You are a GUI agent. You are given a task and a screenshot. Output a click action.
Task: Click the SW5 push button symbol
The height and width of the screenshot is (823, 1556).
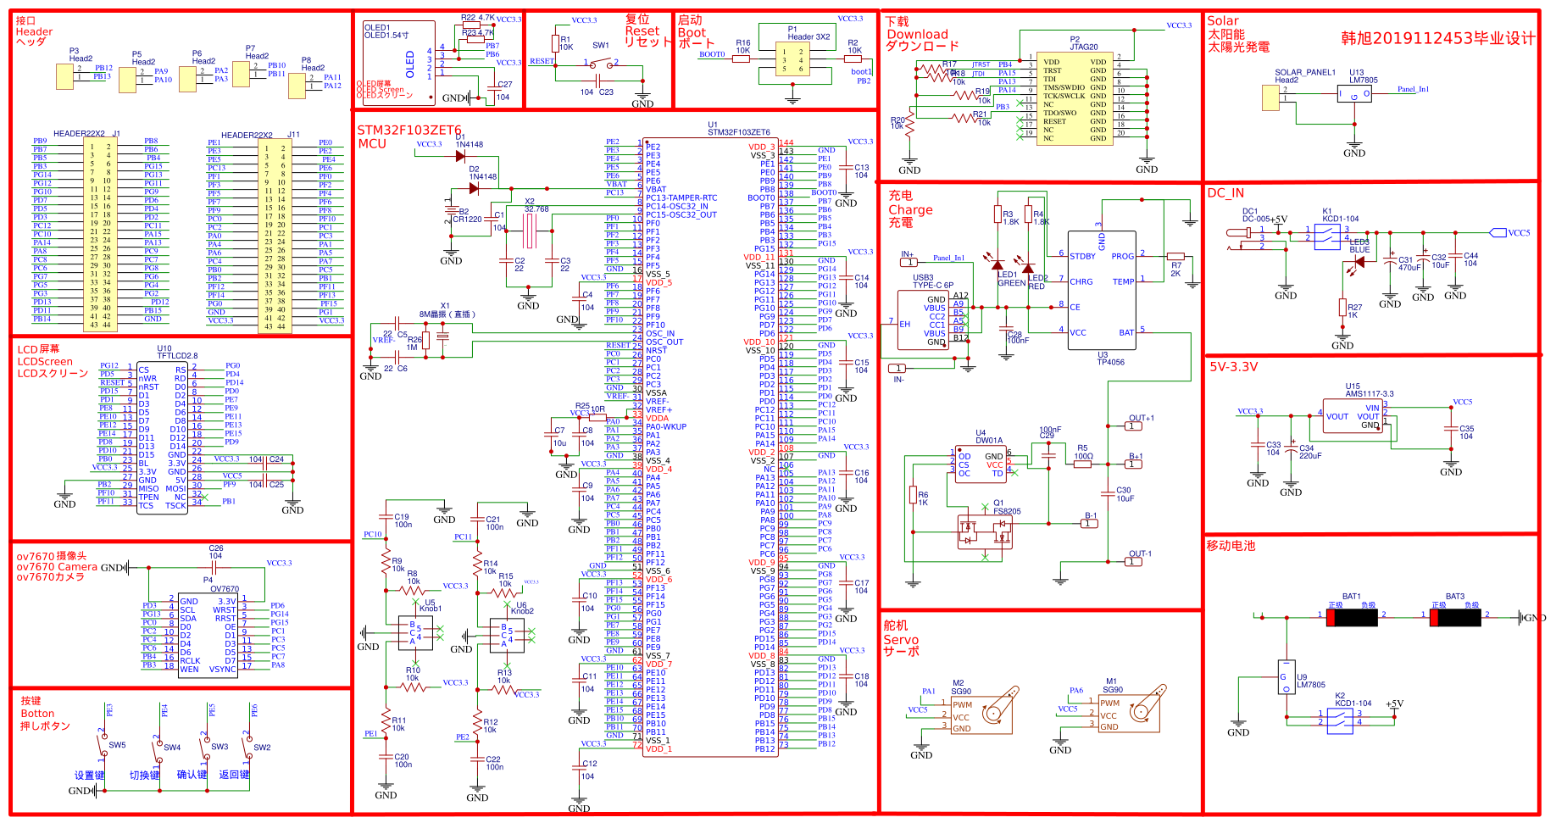(x=104, y=743)
